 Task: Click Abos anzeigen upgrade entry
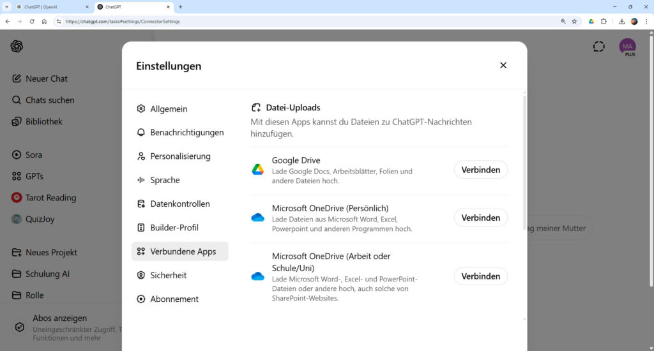(x=66, y=329)
